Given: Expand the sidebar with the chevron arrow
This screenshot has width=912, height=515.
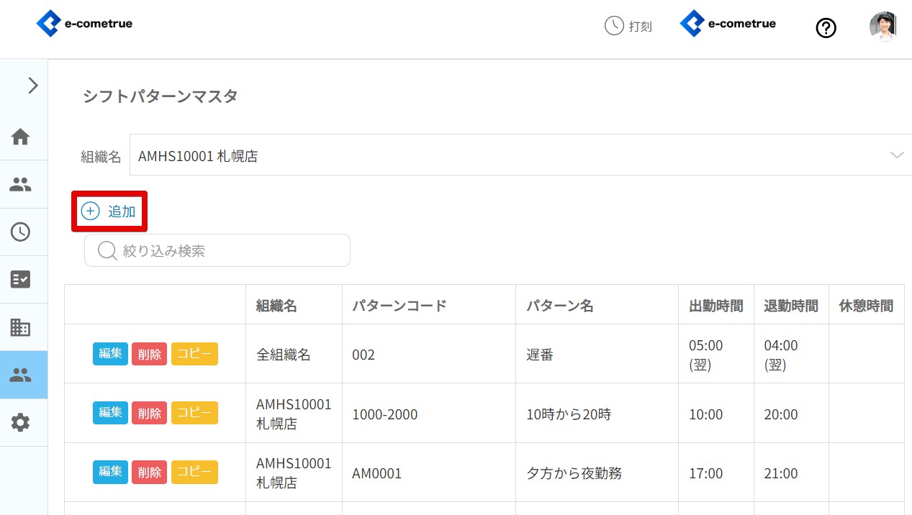Looking at the screenshot, I should pyautogui.click(x=32, y=86).
